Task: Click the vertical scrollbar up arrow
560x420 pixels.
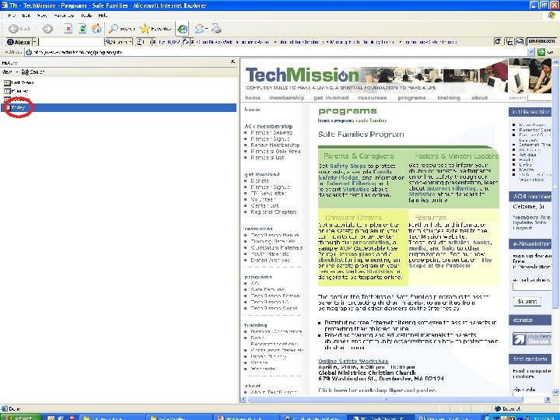Action: 555,61
